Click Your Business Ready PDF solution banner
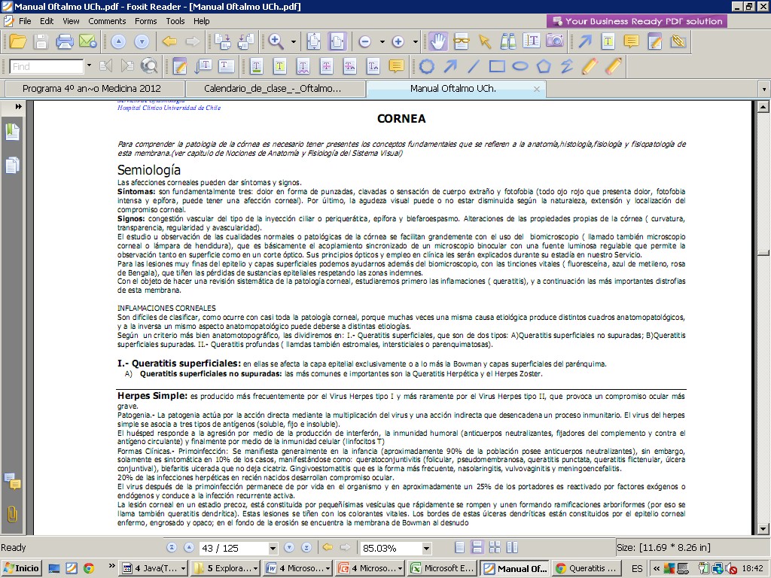The width and height of the screenshot is (771, 578). coord(637,21)
